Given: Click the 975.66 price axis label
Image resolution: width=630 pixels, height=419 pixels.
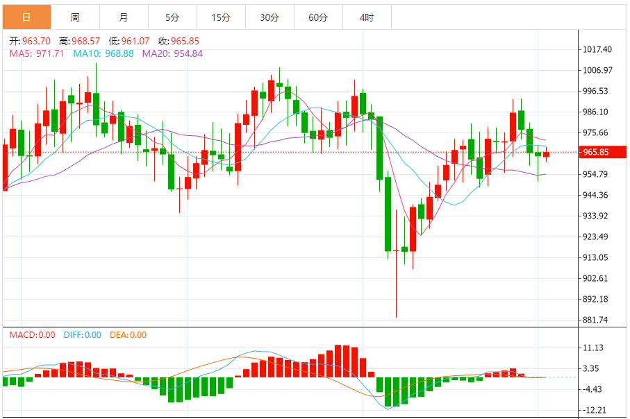Looking at the screenshot, I should click(x=595, y=132).
